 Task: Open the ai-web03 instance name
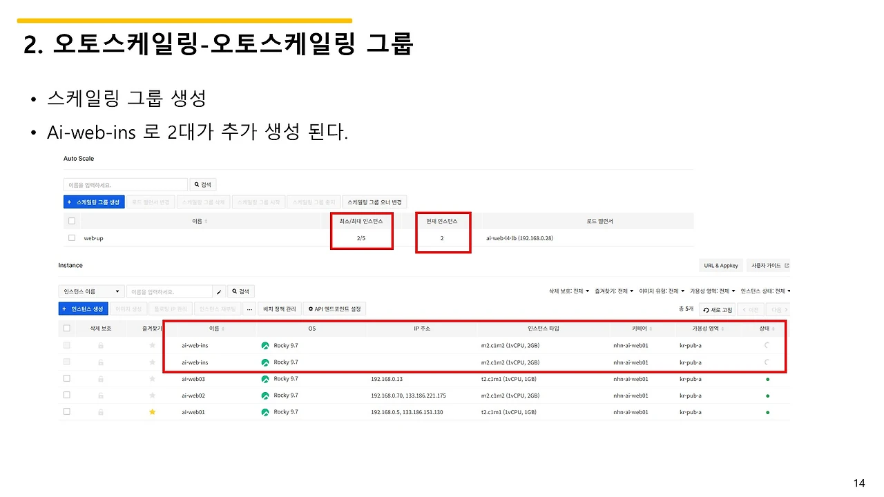click(193, 379)
